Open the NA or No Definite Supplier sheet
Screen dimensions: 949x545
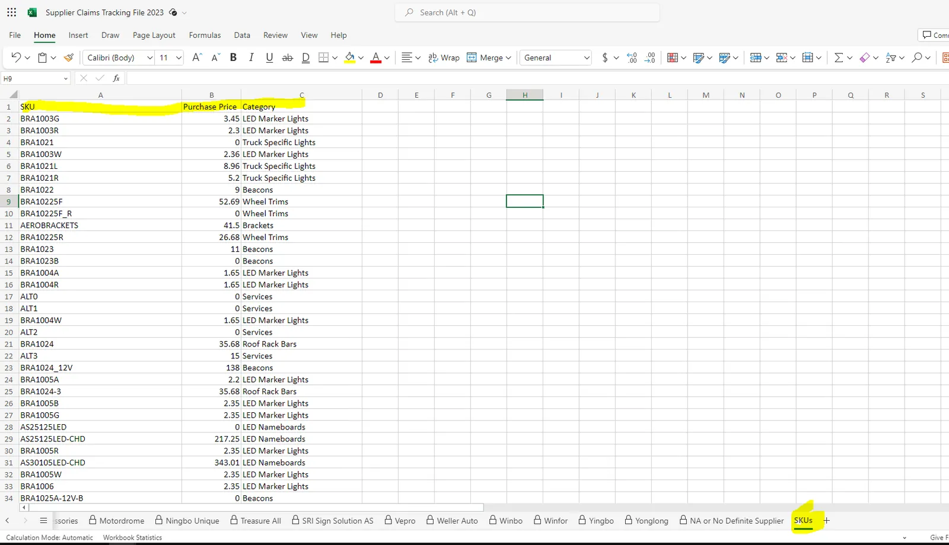pyautogui.click(x=731, y=521)
